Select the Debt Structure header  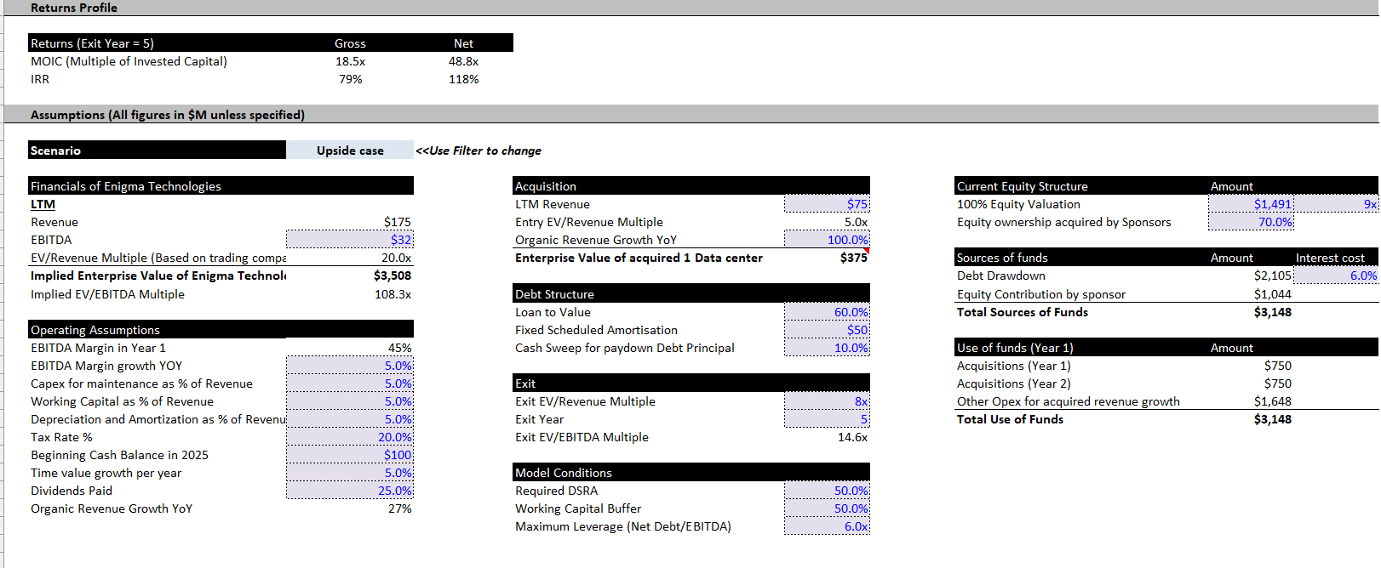tap(691, 294)
